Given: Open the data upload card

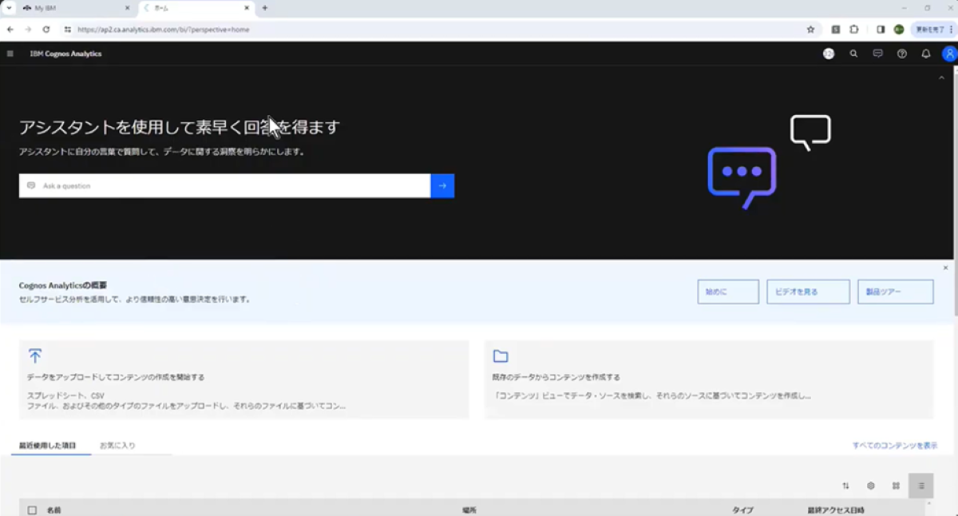Looking at the screenshot, I should point(244,379).
